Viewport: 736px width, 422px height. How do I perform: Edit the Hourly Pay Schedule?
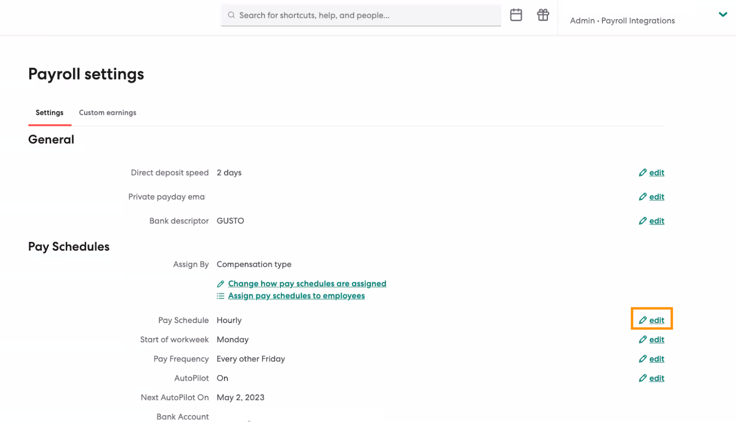[x=656, y=320]
